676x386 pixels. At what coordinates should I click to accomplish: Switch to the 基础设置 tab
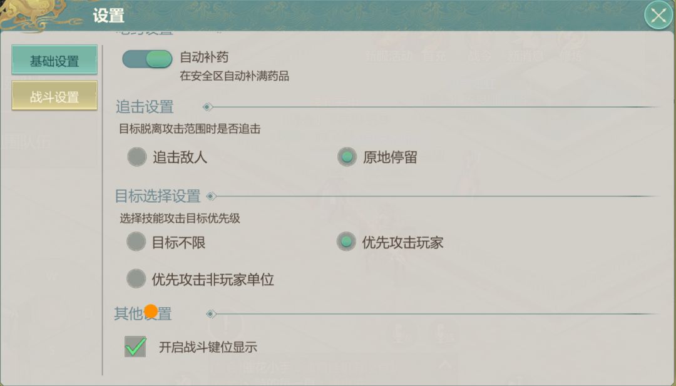54,61
